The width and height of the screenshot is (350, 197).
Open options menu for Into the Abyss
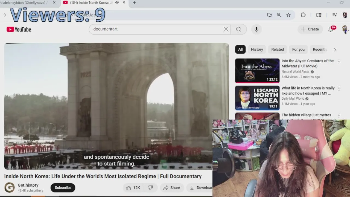click(339, 62)
